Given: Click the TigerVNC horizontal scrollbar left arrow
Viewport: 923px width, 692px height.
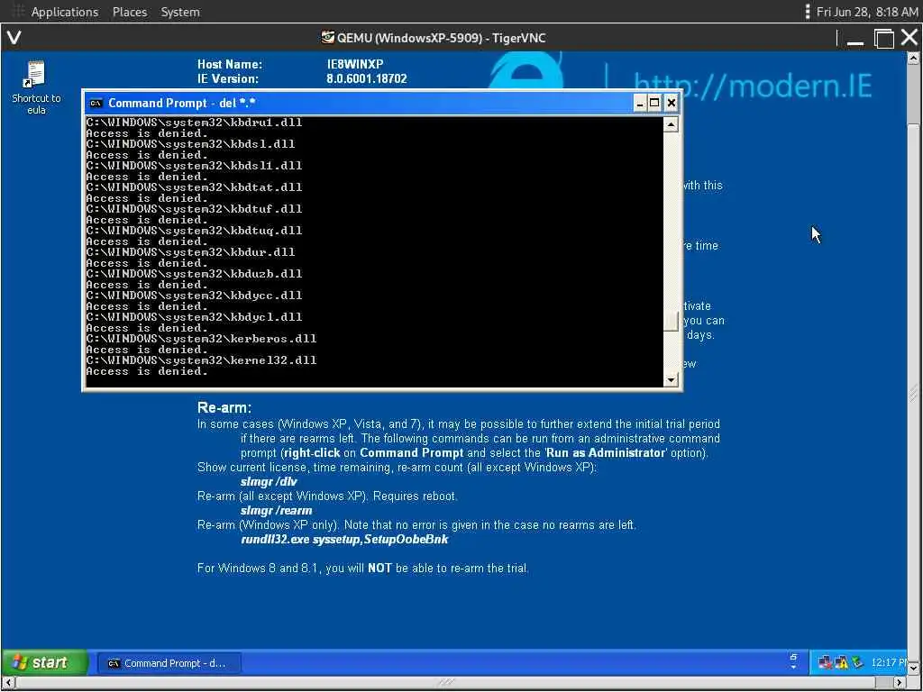Looking at the screenshot, I should tap(8, 682).
